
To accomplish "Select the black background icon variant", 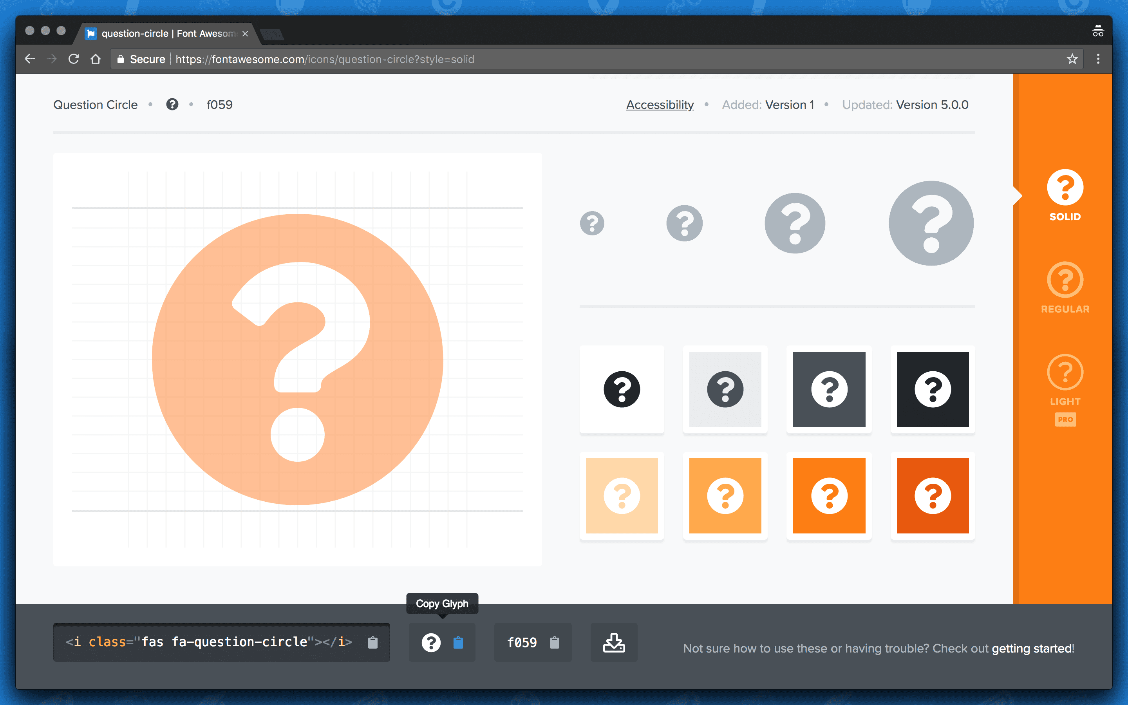I will click(932, 389).
